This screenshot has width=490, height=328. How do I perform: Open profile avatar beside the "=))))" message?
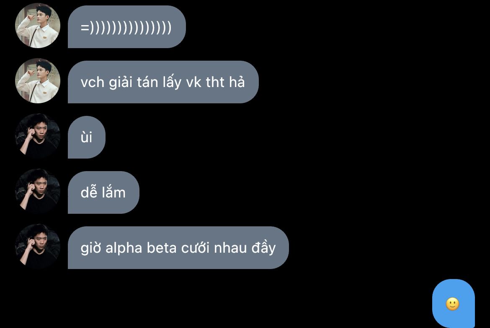pyautogui.click(x=38, y=26)
